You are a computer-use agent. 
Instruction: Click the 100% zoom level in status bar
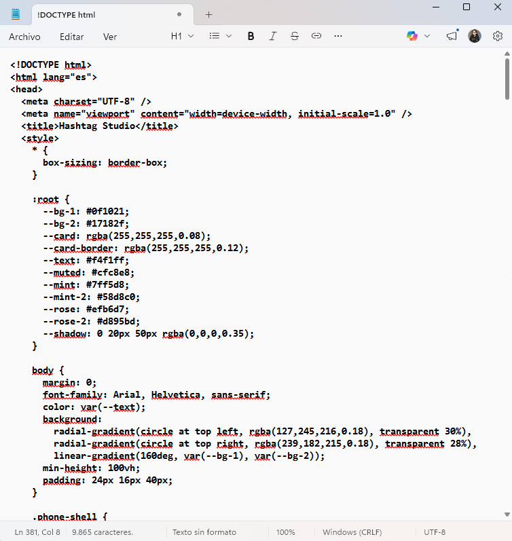286,532
